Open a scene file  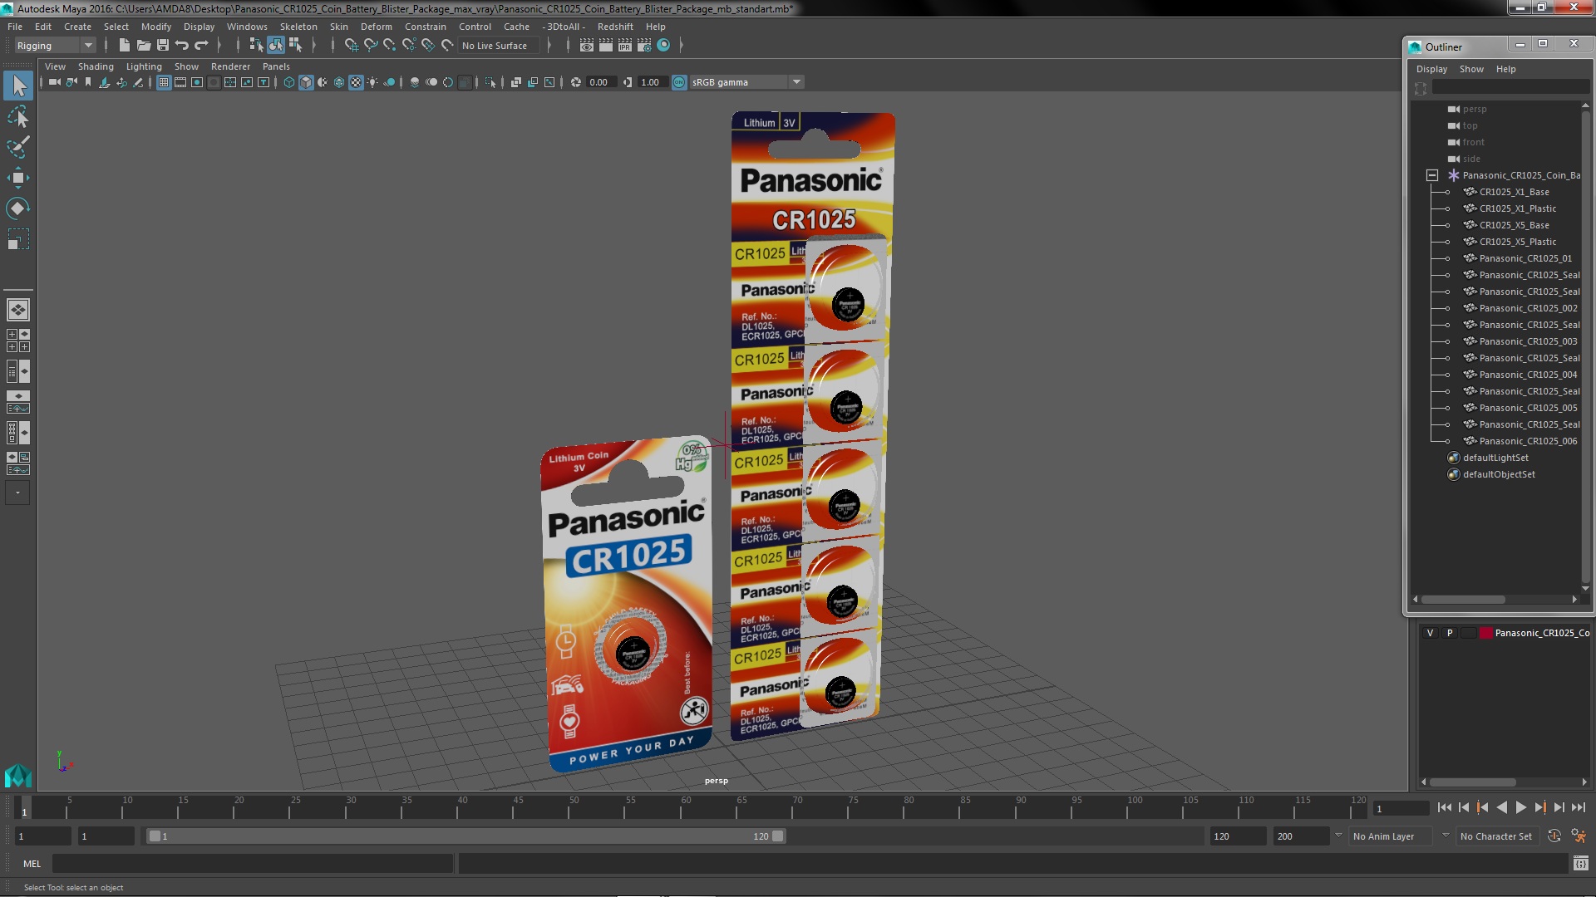pos(144,46)
